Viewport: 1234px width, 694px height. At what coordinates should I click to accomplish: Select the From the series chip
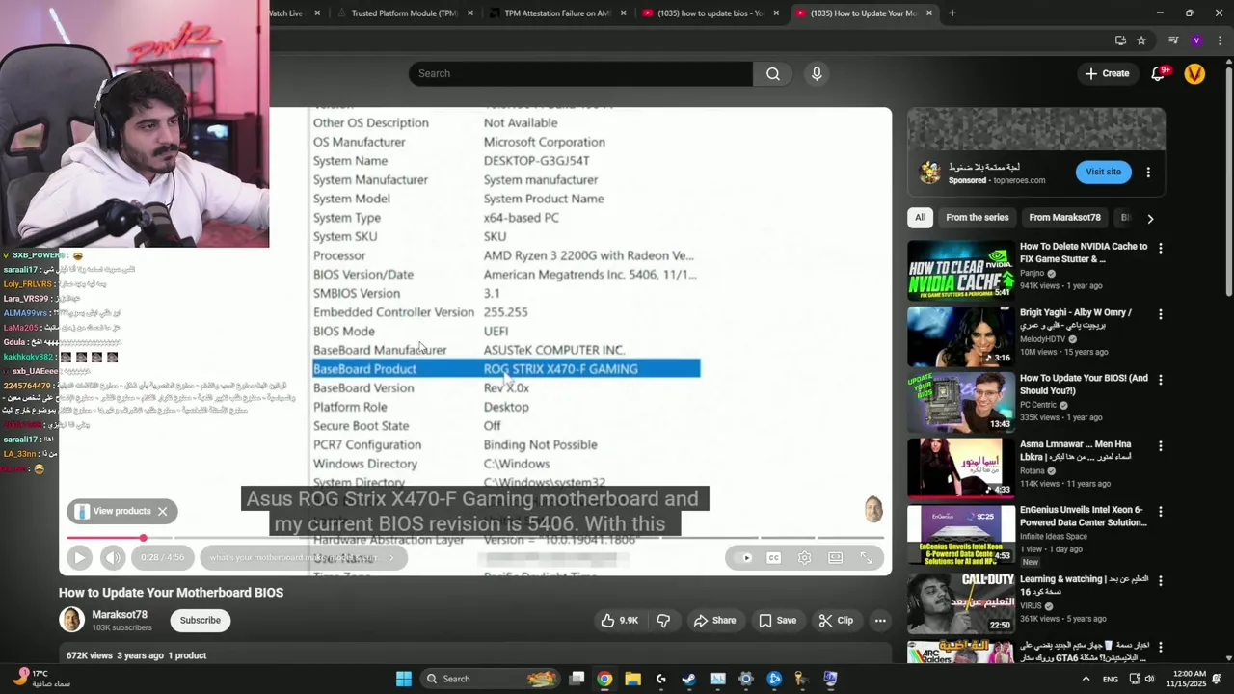(x=977, y=218)
